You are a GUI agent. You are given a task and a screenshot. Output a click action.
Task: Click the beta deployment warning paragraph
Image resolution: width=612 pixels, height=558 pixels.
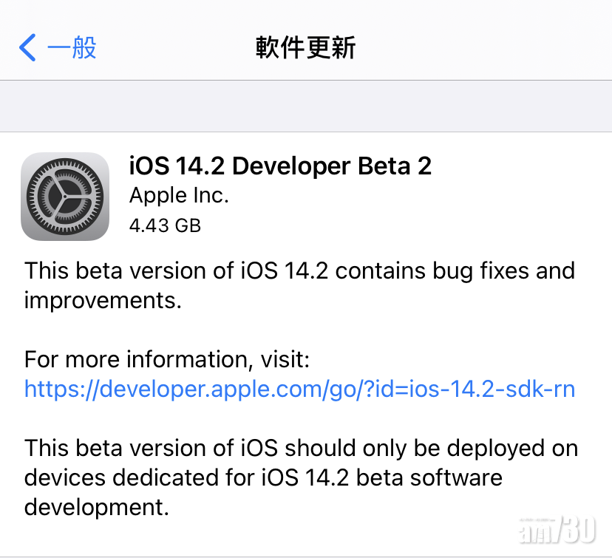(299, 477)
